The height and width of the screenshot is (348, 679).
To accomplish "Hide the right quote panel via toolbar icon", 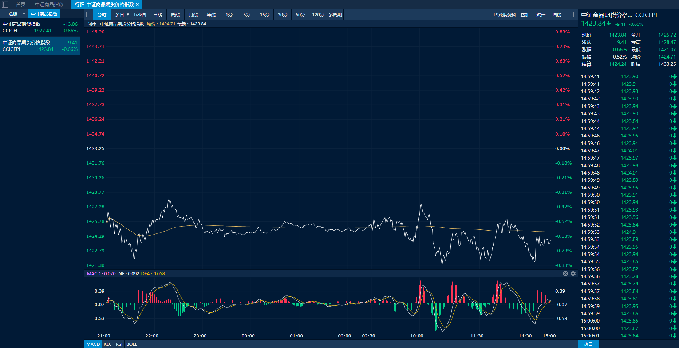I will [x=572, y=15].
